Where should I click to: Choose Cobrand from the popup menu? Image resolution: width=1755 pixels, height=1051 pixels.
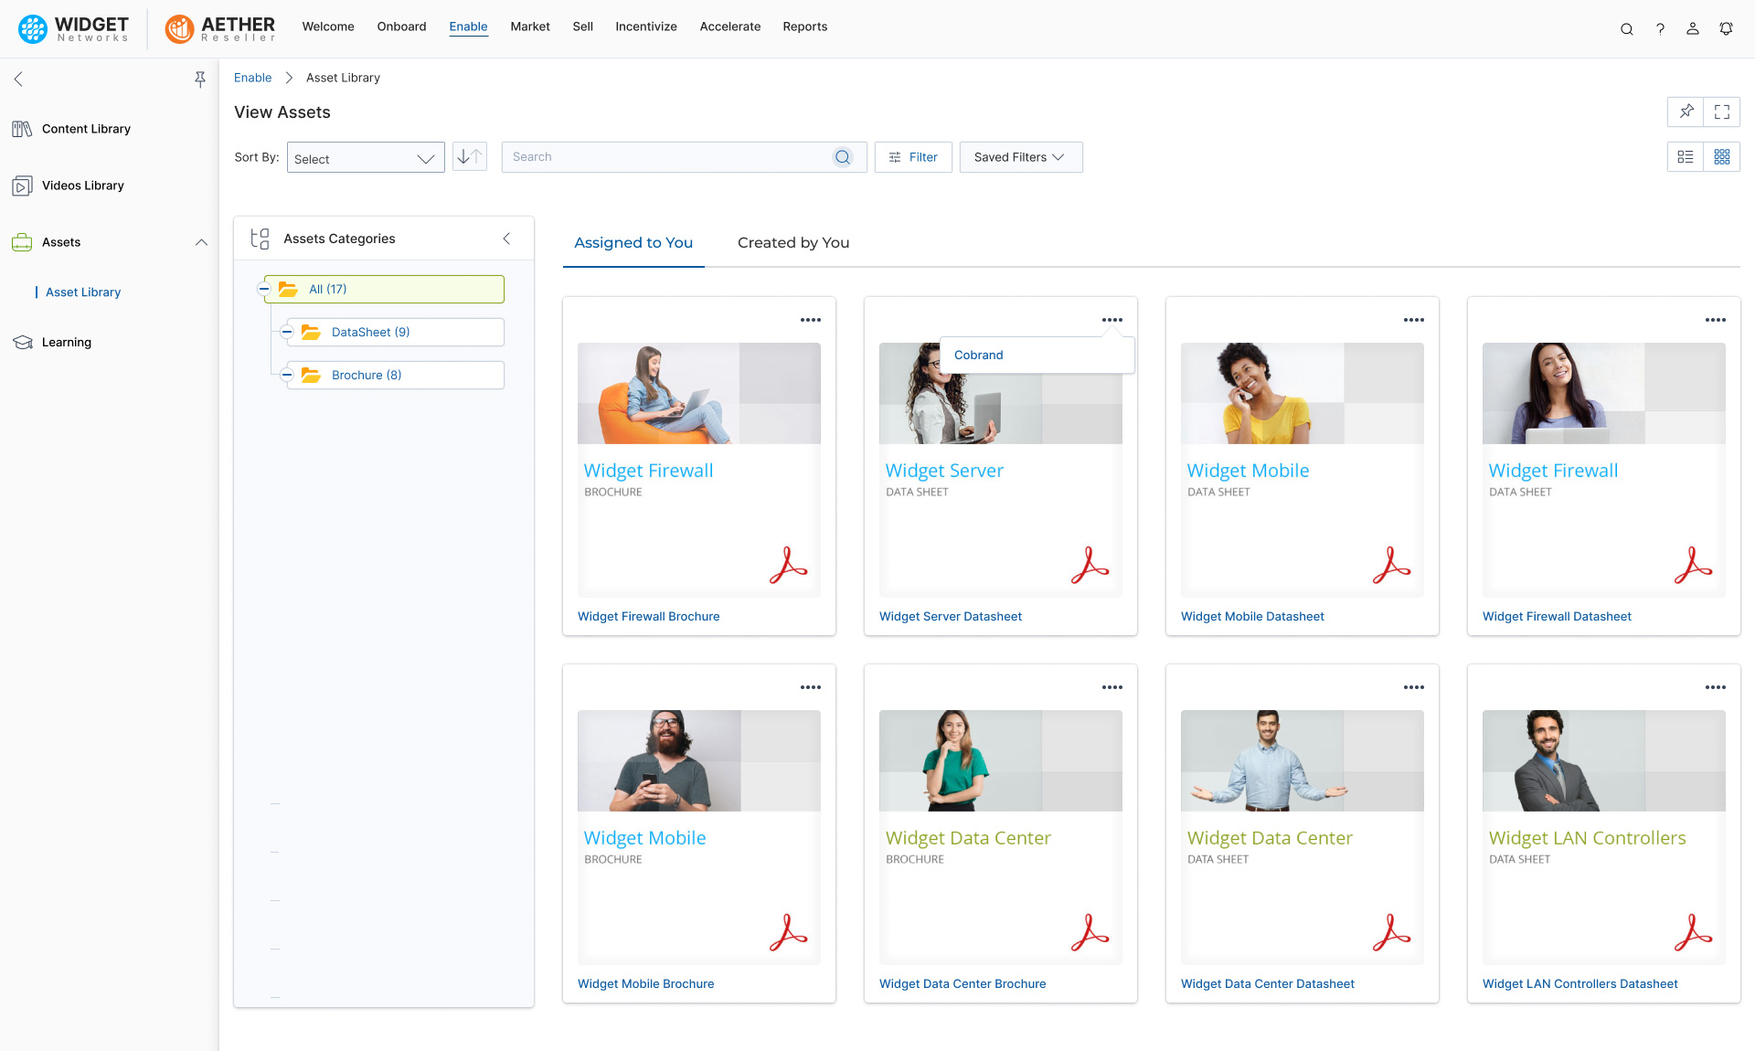tap(979, 355)
